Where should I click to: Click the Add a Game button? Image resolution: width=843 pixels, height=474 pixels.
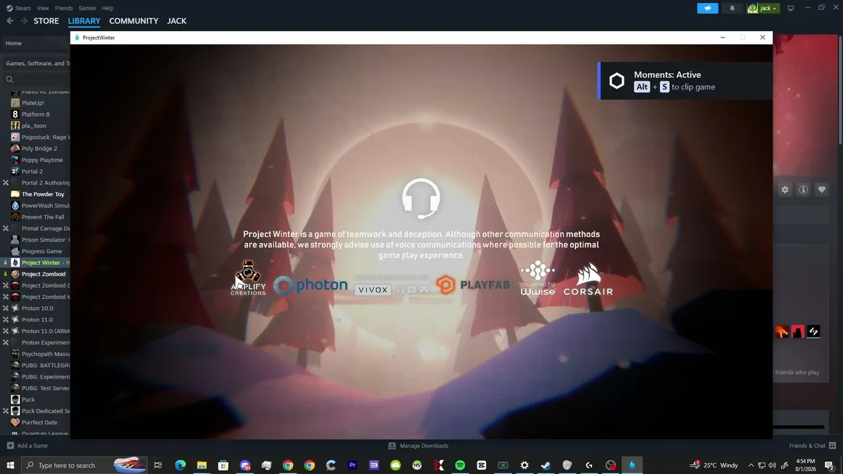click(x=27, y=446)
